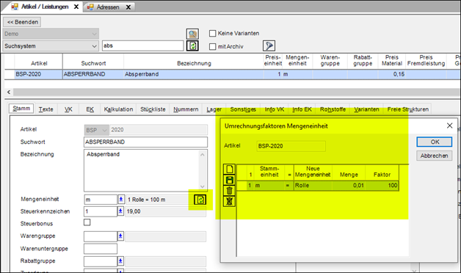Image resolution: width=461 pixels, height=273 pixels.
Task: Open lookup arrow next to Mengeneinheit field
Action: 121,200
